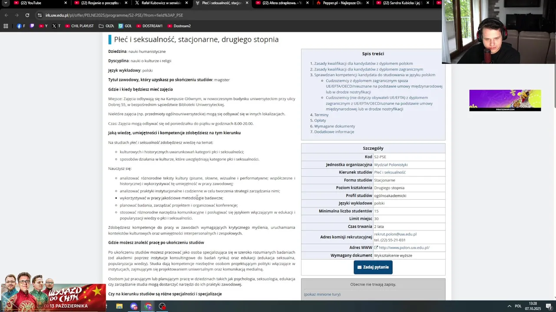Jump to Dodatkowe informacje section
Image resolution: width=556 pixels, height=312 pixels.
coord(334,132)
